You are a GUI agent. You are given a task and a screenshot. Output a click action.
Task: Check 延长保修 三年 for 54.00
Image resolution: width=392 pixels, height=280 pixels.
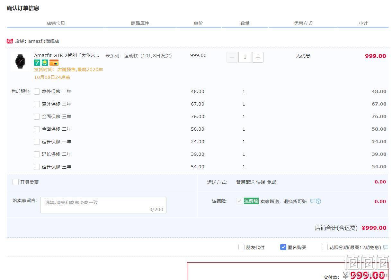(x=37, y=167)
